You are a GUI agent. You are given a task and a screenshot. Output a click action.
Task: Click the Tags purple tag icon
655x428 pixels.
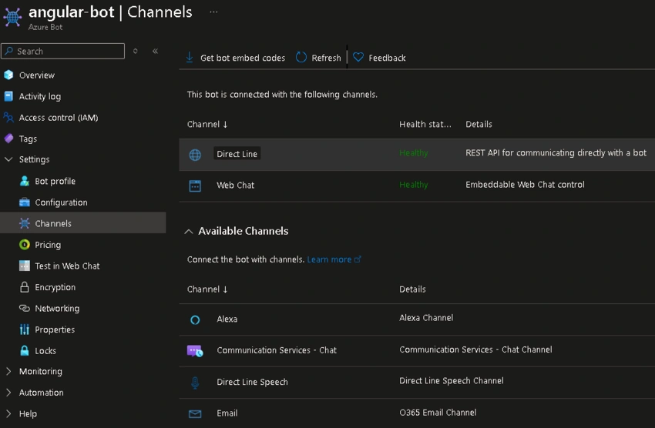8,139
